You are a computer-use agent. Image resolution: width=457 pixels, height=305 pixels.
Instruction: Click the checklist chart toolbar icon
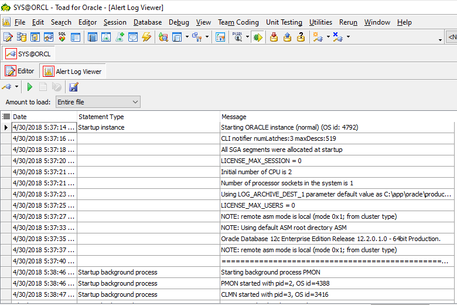(220, 37)
